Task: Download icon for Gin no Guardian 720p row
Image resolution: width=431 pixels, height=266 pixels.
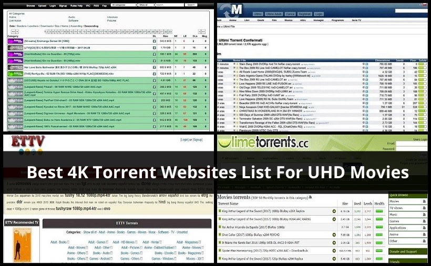Action: [x=154, y=54]
